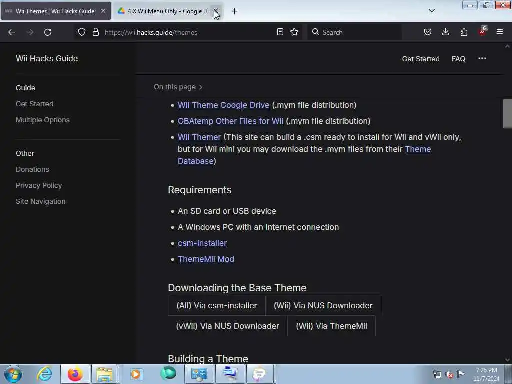Click the Downloading the Base Theme heading
This screenshot has height=384, width=512.
point(237,288)
